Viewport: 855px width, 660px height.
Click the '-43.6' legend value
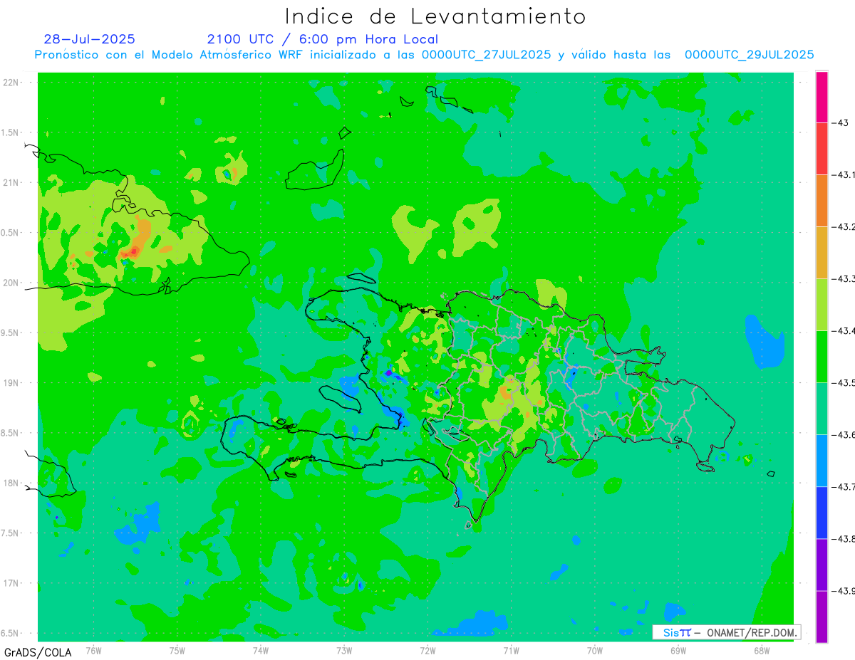(x=844, y=434)
